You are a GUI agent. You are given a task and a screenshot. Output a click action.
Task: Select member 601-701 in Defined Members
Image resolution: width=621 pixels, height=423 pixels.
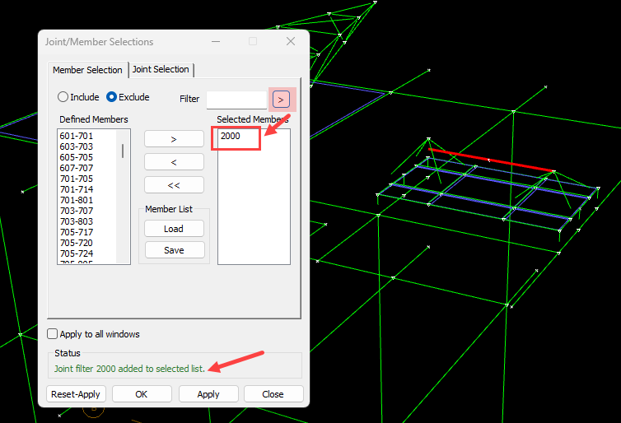[x=77, y=136]
